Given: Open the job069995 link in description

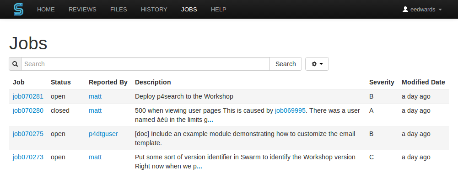Looking at the screenshot, I should click(x=291, y=110).
